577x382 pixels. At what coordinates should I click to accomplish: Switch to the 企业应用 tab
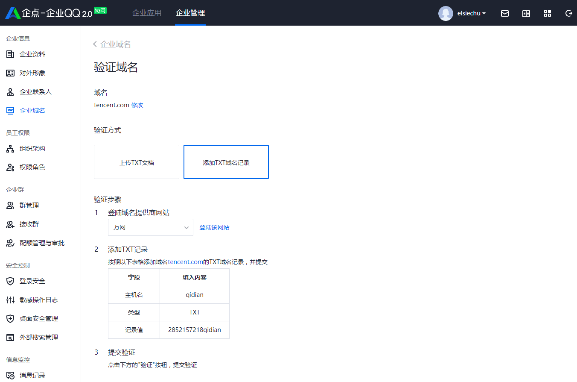147,13
